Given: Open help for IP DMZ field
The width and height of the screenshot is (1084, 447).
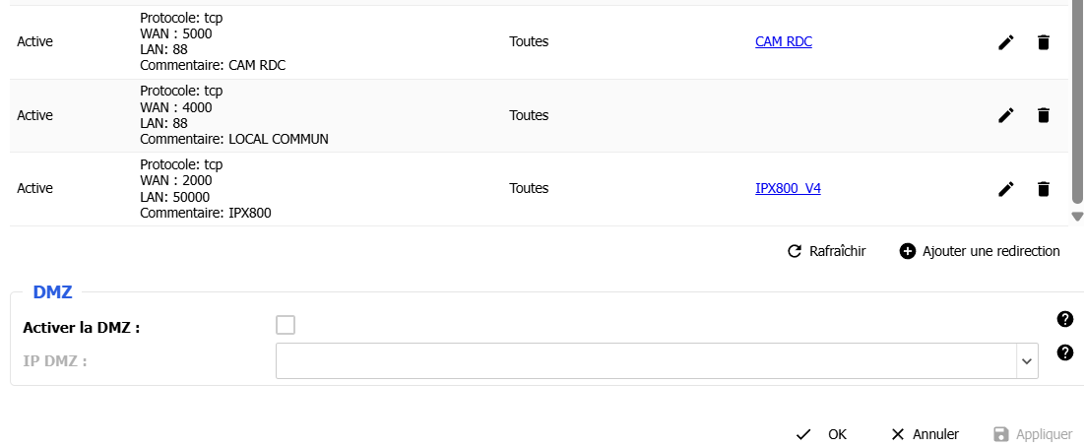Looking at the screenshot, I should pos(1064,352).
